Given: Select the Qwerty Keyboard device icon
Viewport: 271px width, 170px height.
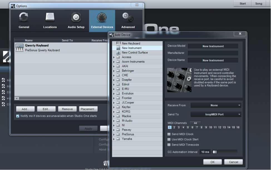Looking at the screenshot, I should click(x=19, y=48).
